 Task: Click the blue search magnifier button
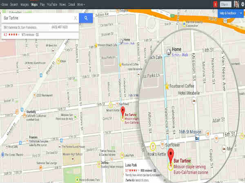[86, 18]
